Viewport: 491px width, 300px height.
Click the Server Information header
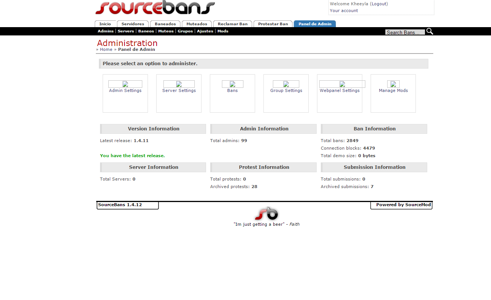point(153,167)
